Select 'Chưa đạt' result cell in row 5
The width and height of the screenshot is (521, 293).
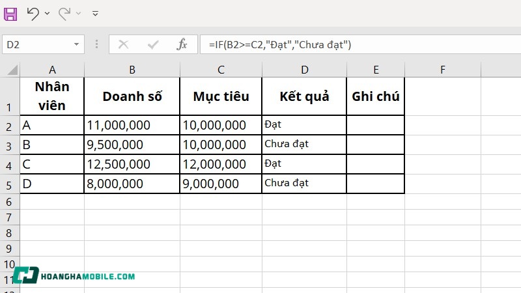point(304,184)
